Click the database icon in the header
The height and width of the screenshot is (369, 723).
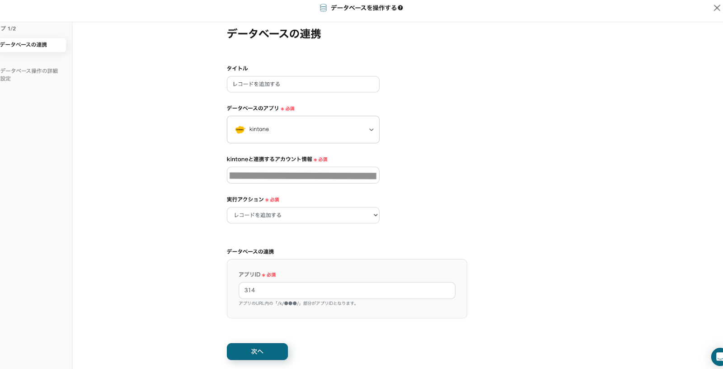[323, 8]
